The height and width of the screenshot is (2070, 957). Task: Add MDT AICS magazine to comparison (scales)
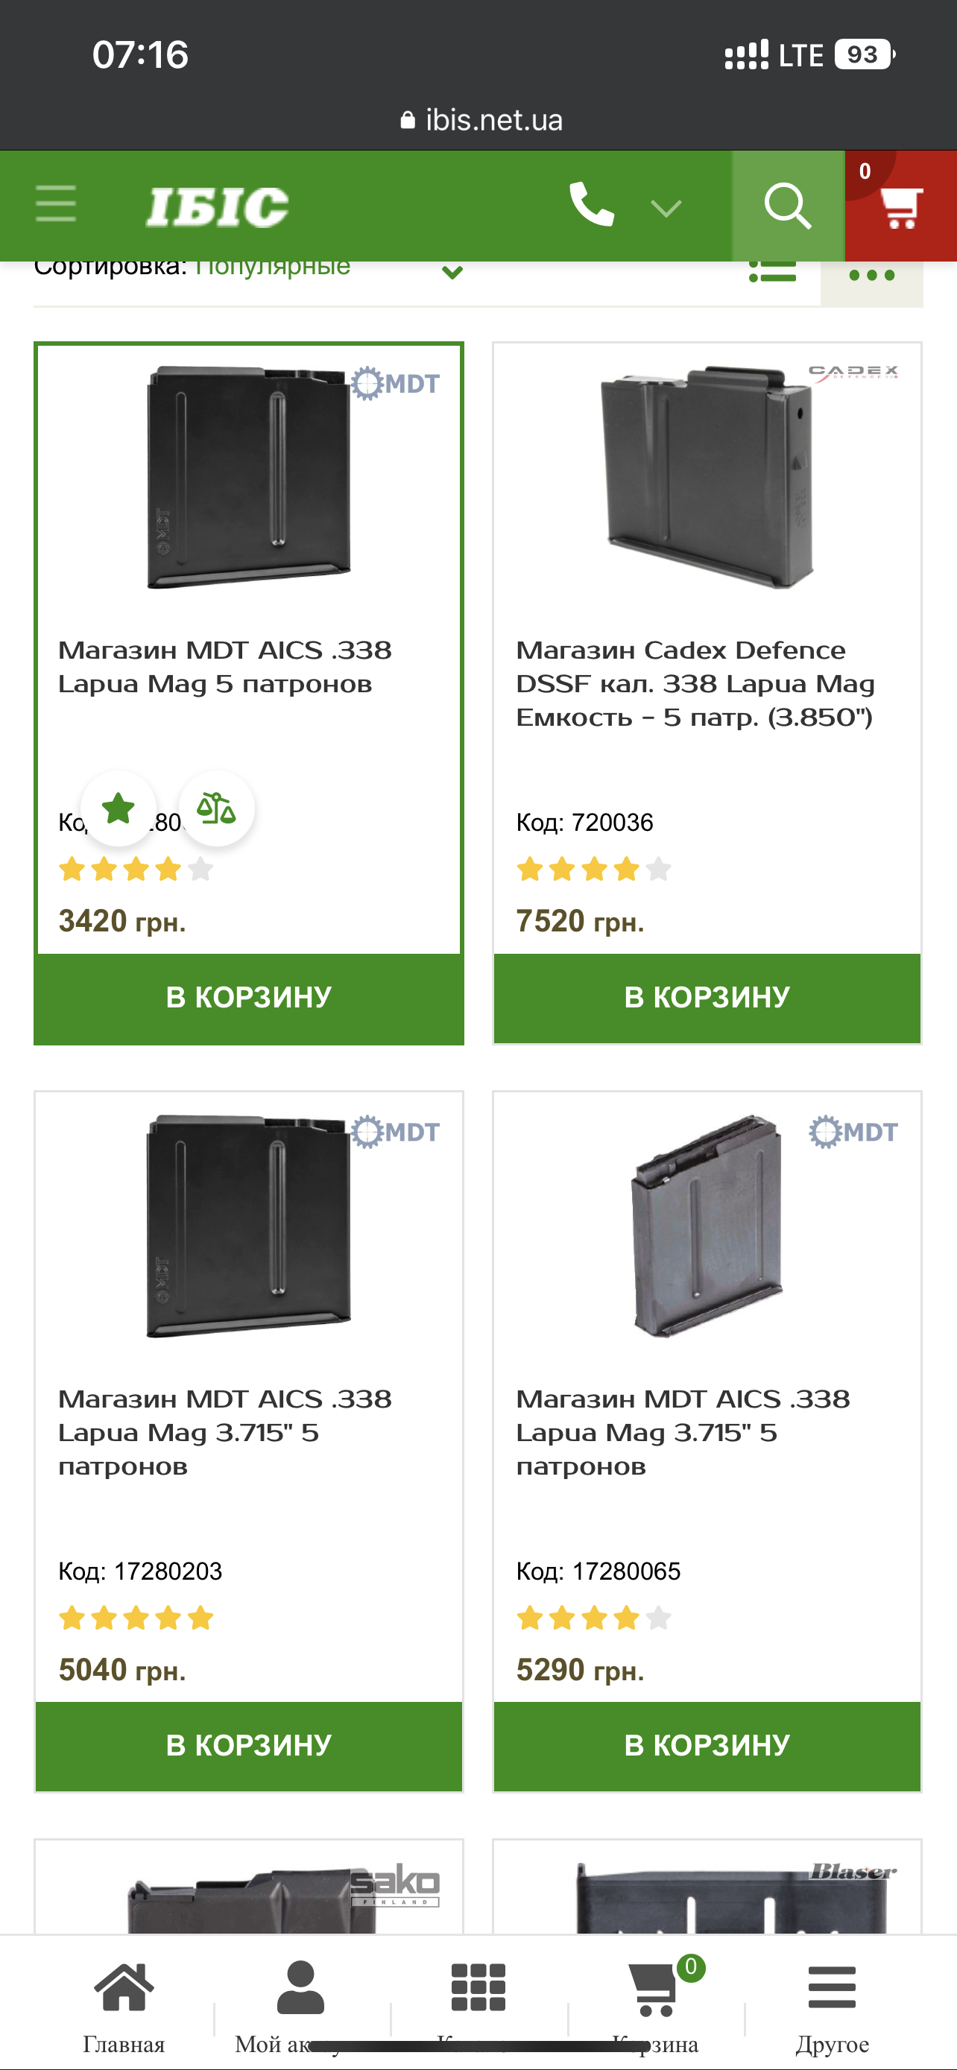click(216, 808)
